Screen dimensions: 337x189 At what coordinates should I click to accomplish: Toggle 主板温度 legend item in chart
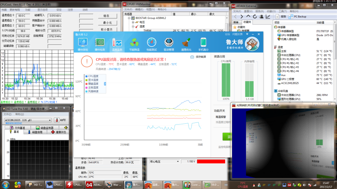pos(92,87)
